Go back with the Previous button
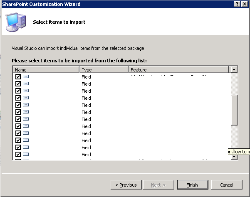Image resolution: width=250 pixels, height=197 pixels. 126,185
